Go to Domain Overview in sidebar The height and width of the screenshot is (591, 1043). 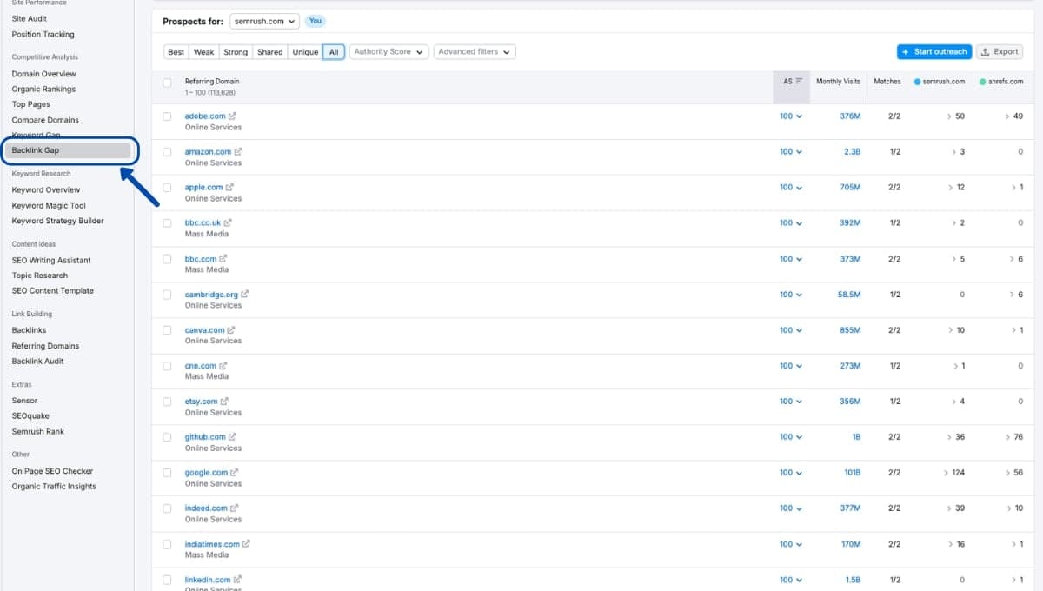click(x=43, y=74)
